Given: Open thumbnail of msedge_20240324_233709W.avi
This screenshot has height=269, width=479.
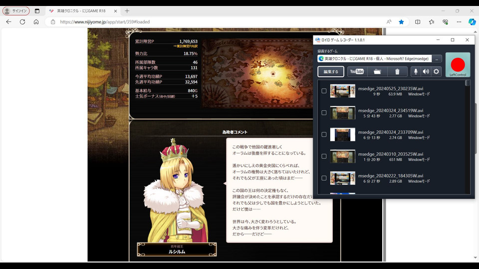Looking at the screenshot, I should [342, 134].
